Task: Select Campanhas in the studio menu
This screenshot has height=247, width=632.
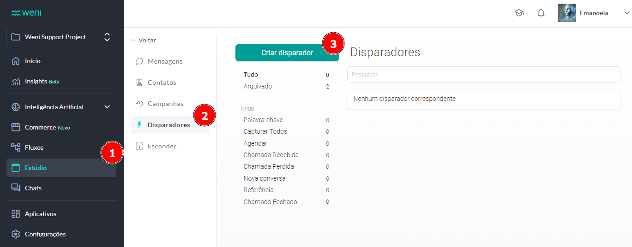Action: 165,104
